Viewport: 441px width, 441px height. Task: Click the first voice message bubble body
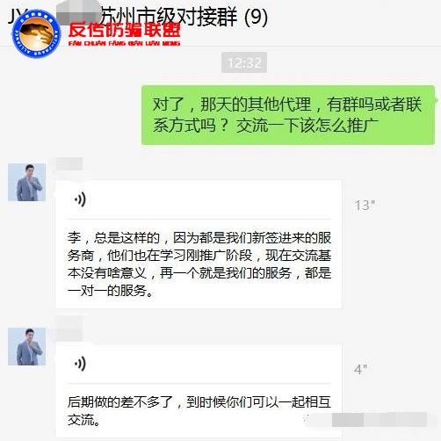[199, 244]
